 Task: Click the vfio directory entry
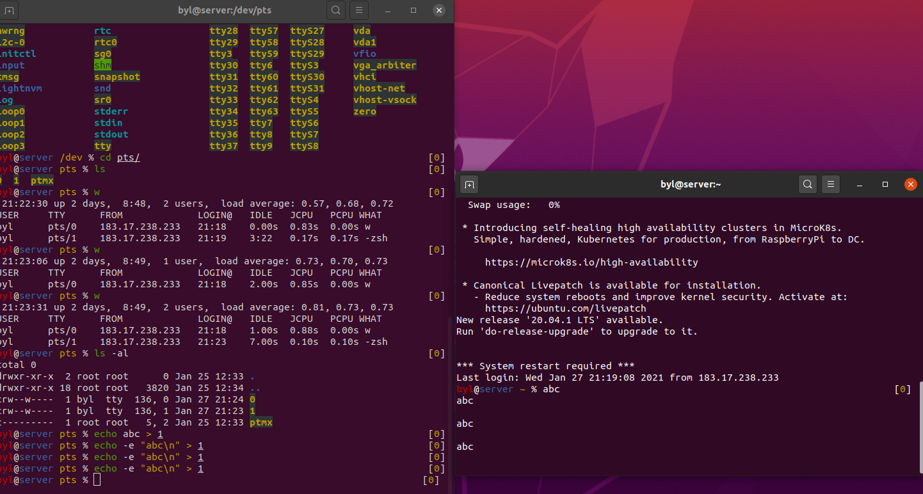point(365,54)
